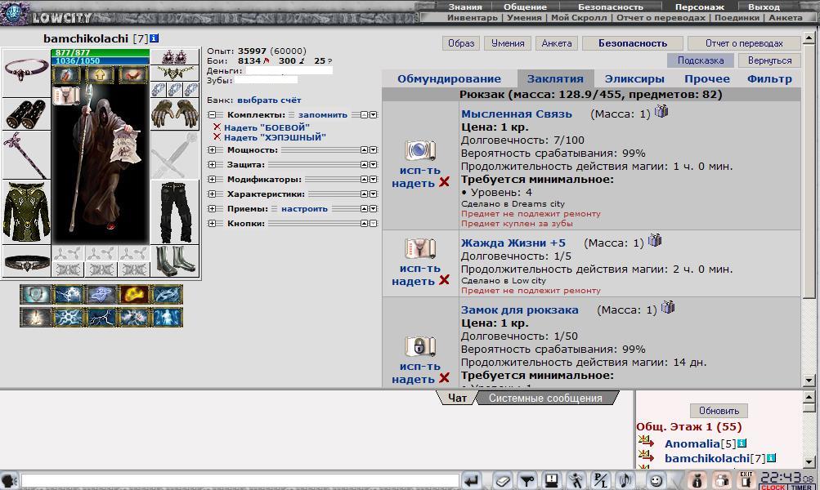Viewport: 820px width, 490px height.
Task: Click the money bag info icon
Action: coord(697,480)
